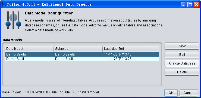201x98 pixels.
Task: Open the selected model with the Edit button
Action: pos(182,55)
